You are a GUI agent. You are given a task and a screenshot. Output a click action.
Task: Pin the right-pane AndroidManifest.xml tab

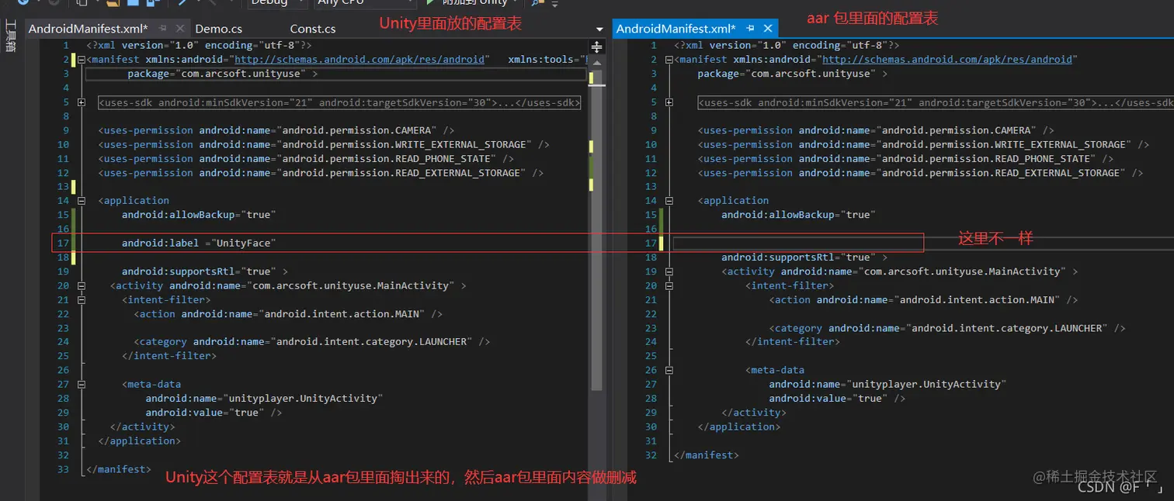tap(750, 29)
